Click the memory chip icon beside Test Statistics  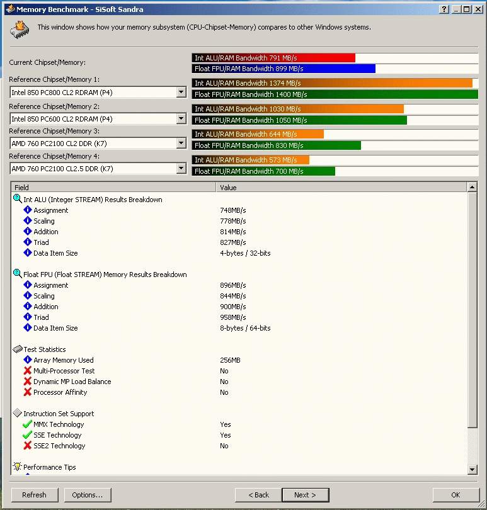coord(17,349)
